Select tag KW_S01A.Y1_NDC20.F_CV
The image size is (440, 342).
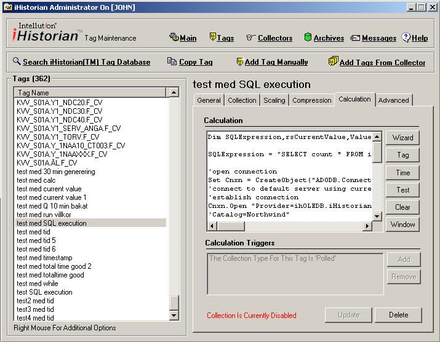pyautogui.click(x=60, y=102)
